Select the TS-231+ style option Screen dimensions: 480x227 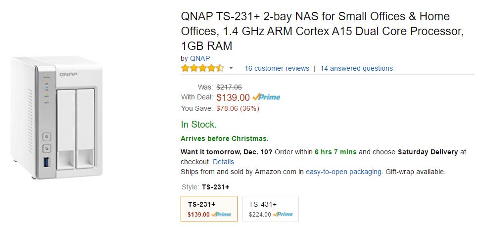[209, 209]
